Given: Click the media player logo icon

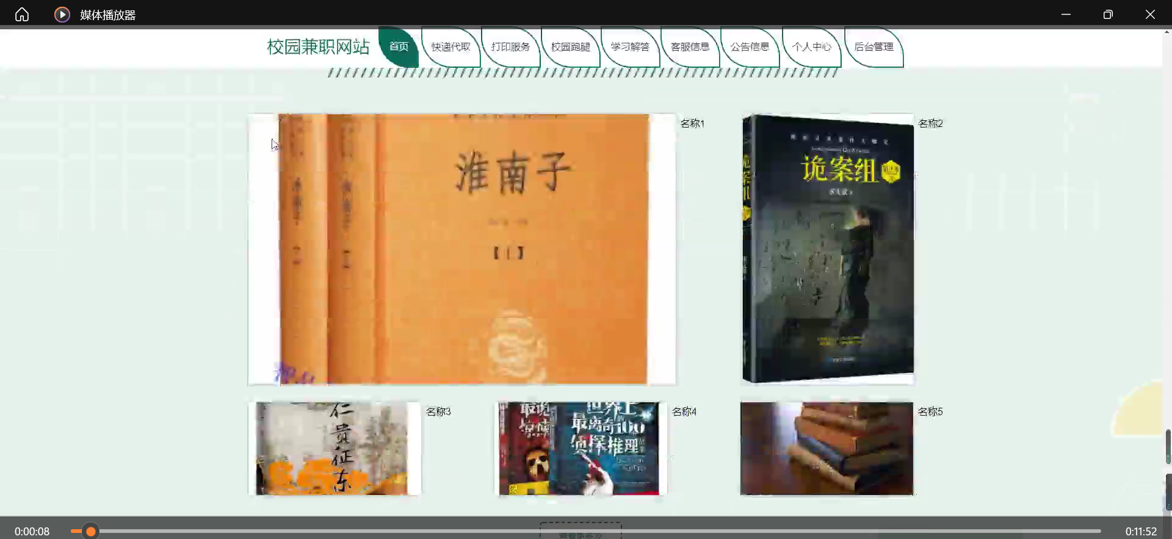Looking at the screenshot, I should (x=62, y=14).
